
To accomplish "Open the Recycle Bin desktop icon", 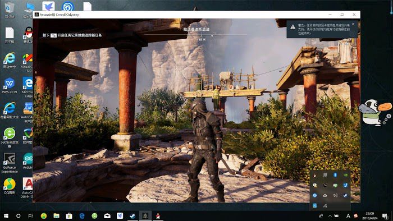I will (10, 10).
